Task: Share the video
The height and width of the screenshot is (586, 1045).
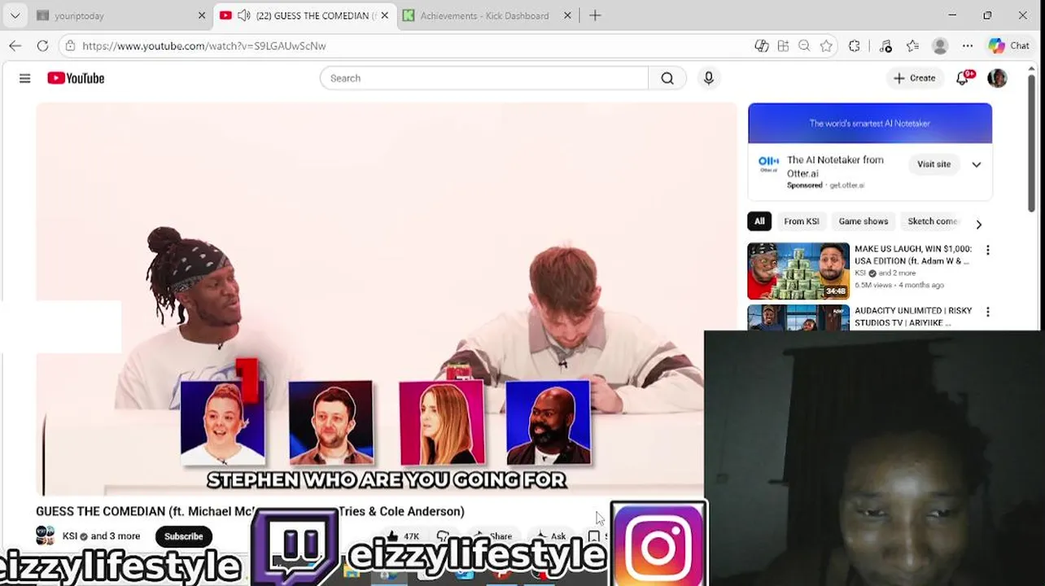Action: (x=494, y=536)
